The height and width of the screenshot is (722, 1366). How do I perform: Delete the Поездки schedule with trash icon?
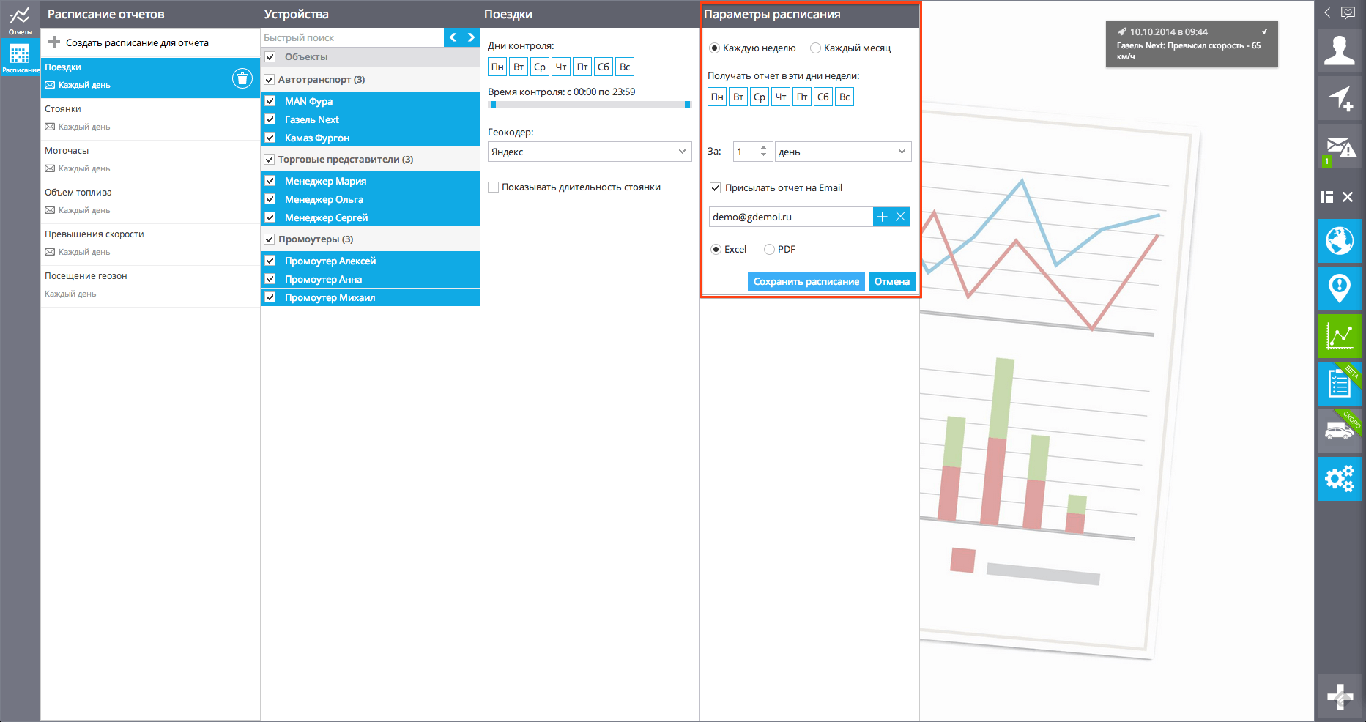click(242, 78)
